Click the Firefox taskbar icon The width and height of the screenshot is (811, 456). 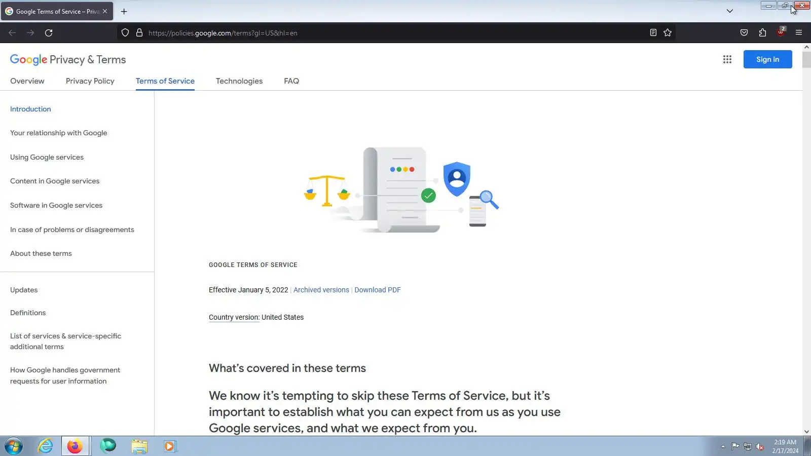click(x=75, y=446)
